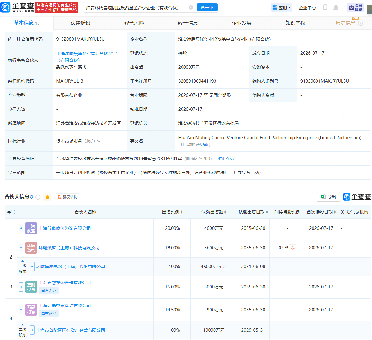Screen dimensions: 372x340
Task: Switch to the 知识产权 tab
Action: tap(295, 23)
